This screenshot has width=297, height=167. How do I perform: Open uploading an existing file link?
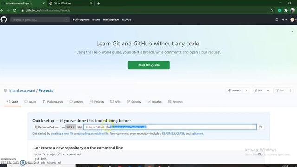[x=93, y=134]
